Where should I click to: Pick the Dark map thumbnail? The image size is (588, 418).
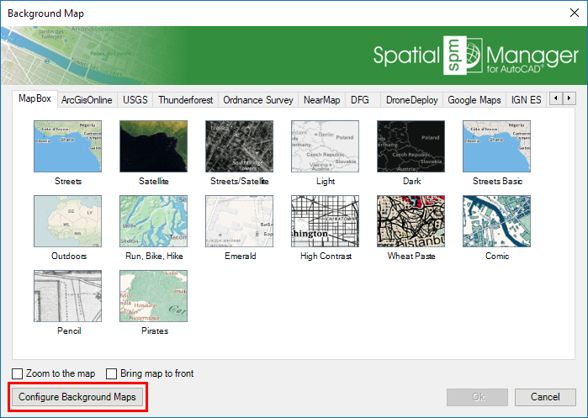click(411, 146)
